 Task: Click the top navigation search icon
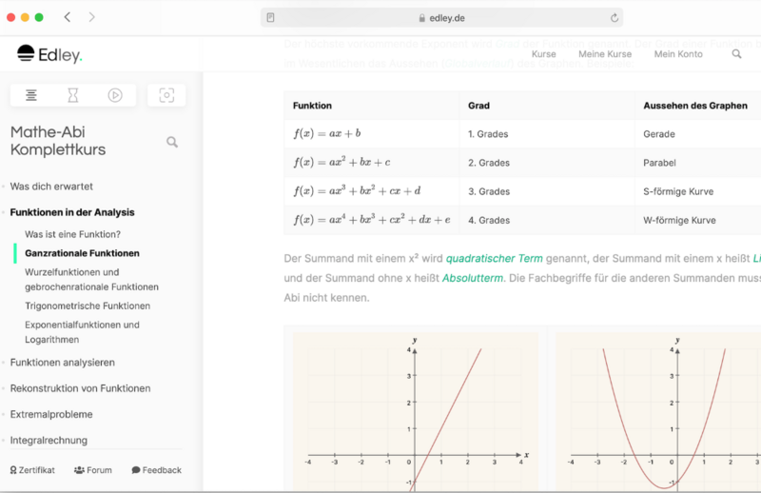[736, 54]
